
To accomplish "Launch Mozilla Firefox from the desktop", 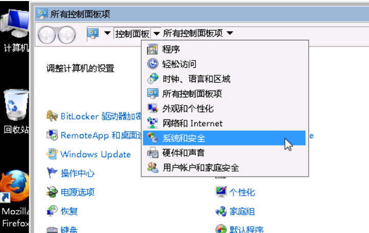I will [15, 199].
